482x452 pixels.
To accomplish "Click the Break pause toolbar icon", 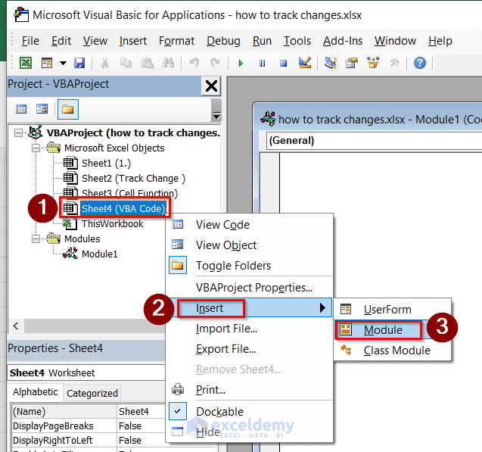I will [x=262, y=64].
